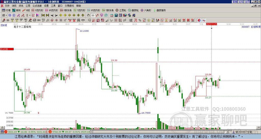Viewport: 261px width, 139px height.
Task: Open the T四方形 time square
Action: [80, 10]
